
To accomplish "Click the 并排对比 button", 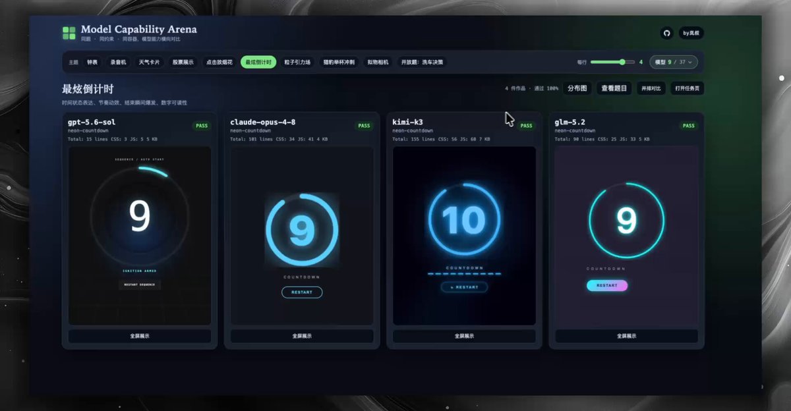I will [x=651, y=88].
